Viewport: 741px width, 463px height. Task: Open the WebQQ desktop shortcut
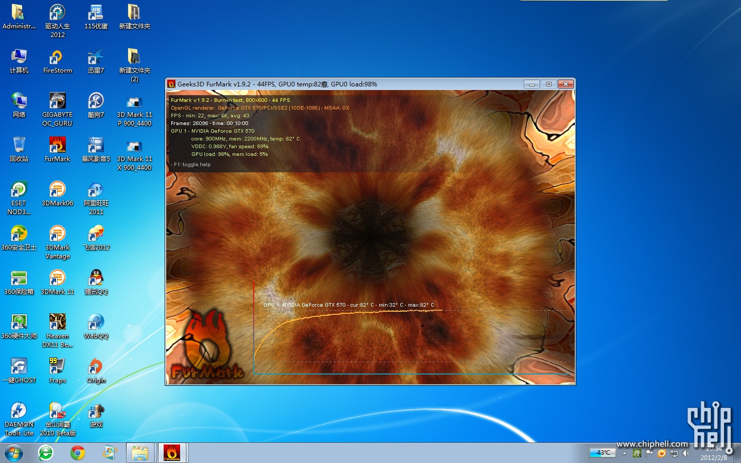point(96,327)
